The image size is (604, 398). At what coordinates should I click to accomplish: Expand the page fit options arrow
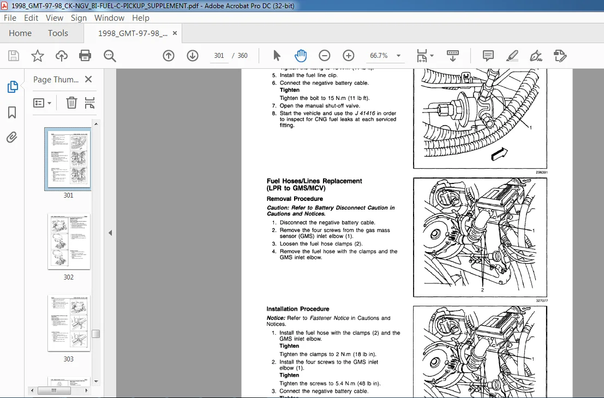(432, 56)
